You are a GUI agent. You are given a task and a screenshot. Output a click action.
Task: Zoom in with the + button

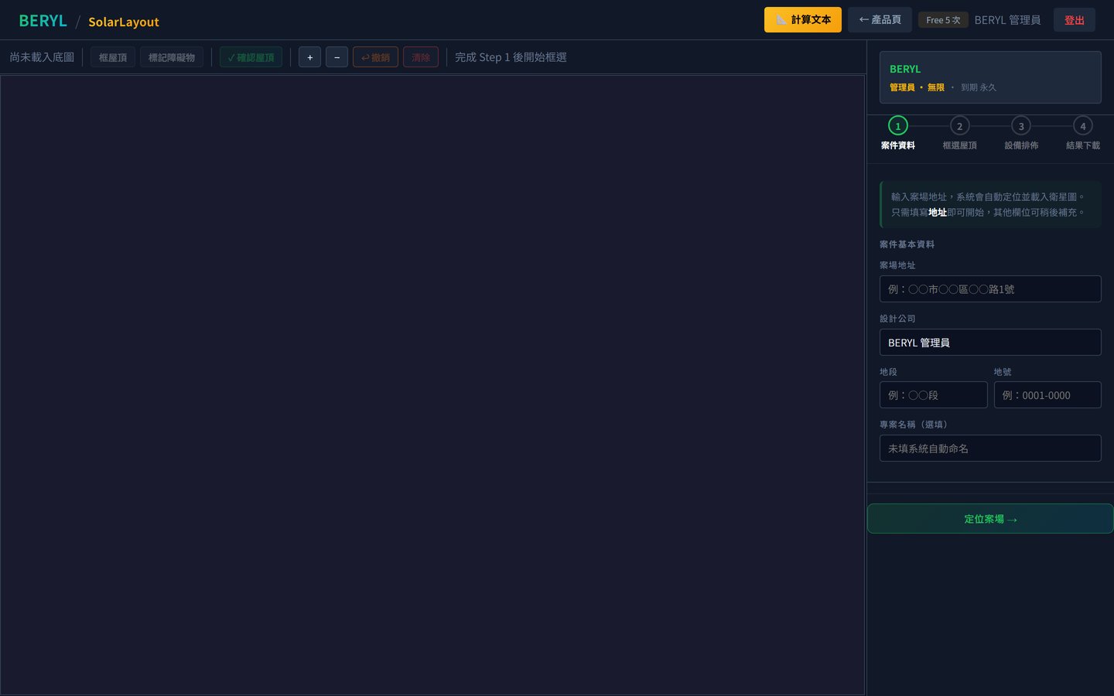pos(309,57)
